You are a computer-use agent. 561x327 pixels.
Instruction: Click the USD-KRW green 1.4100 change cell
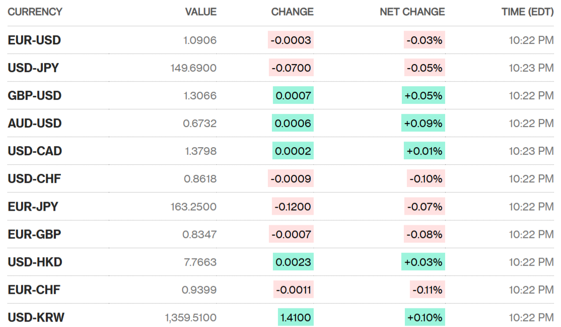click(296, 317)
